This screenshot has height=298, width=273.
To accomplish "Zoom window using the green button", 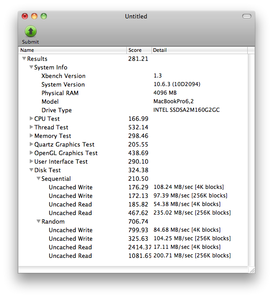I will click(x=44, y=16).
